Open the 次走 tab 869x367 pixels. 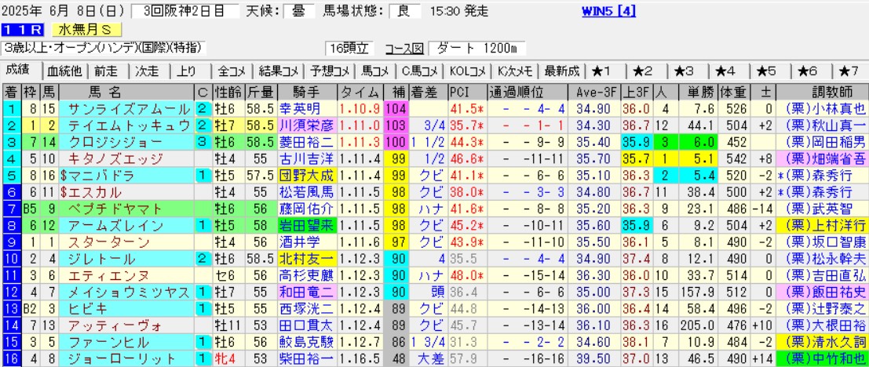tap(147, 71)
